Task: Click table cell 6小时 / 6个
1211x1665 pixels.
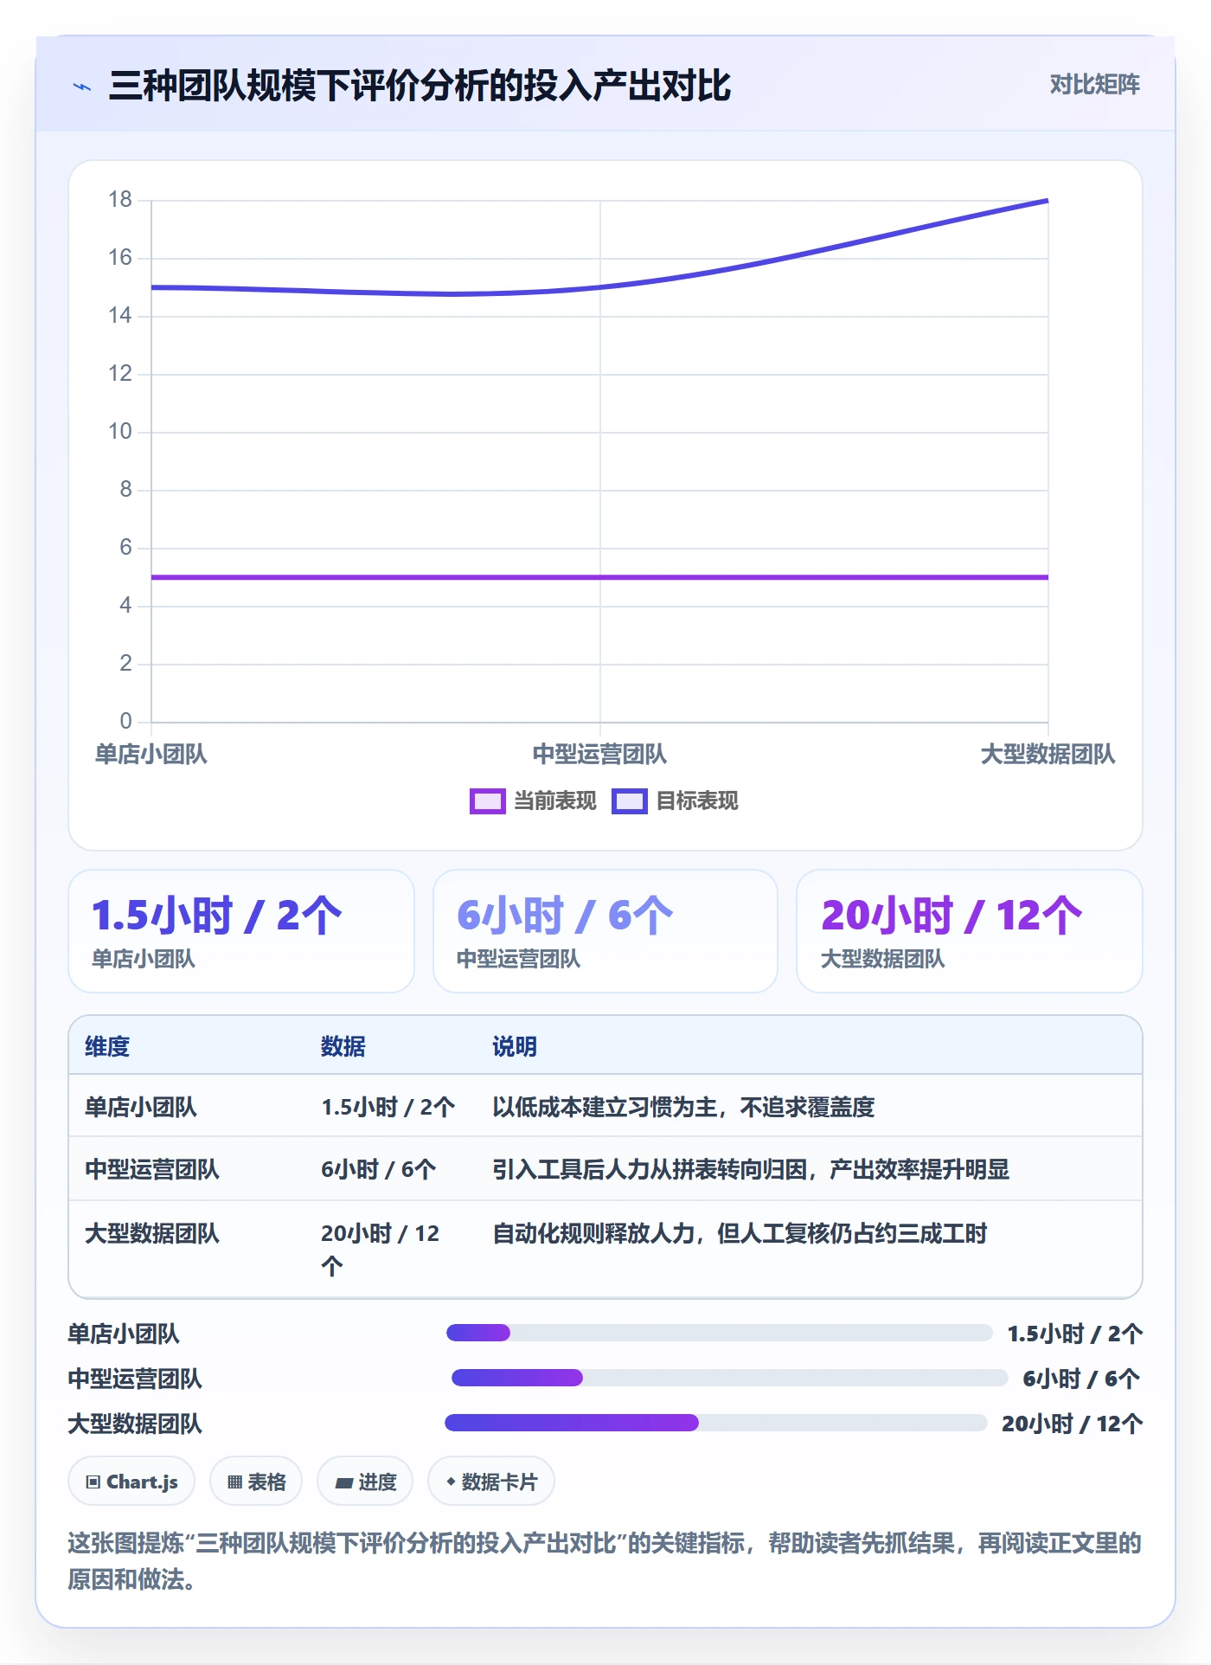Action: pyautogui.click(x=378, y=1169)
